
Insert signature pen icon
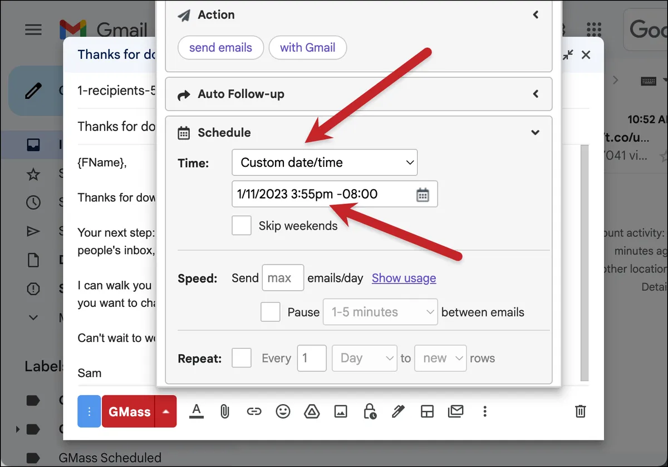398,411
